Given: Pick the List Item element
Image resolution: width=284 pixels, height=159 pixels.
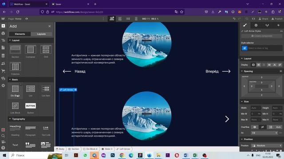Looking at the screenshot, I should click(46, 91).
